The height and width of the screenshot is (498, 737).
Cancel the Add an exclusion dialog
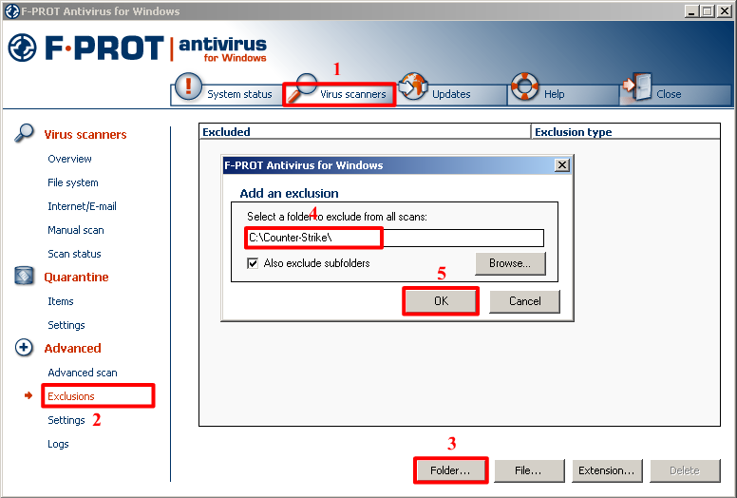pyautogui.click(x=524, y=301)
